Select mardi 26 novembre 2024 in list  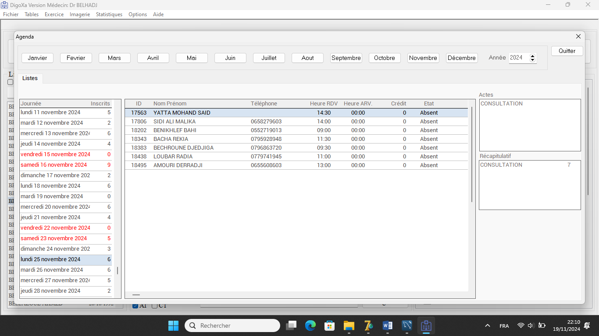point(52,270)
